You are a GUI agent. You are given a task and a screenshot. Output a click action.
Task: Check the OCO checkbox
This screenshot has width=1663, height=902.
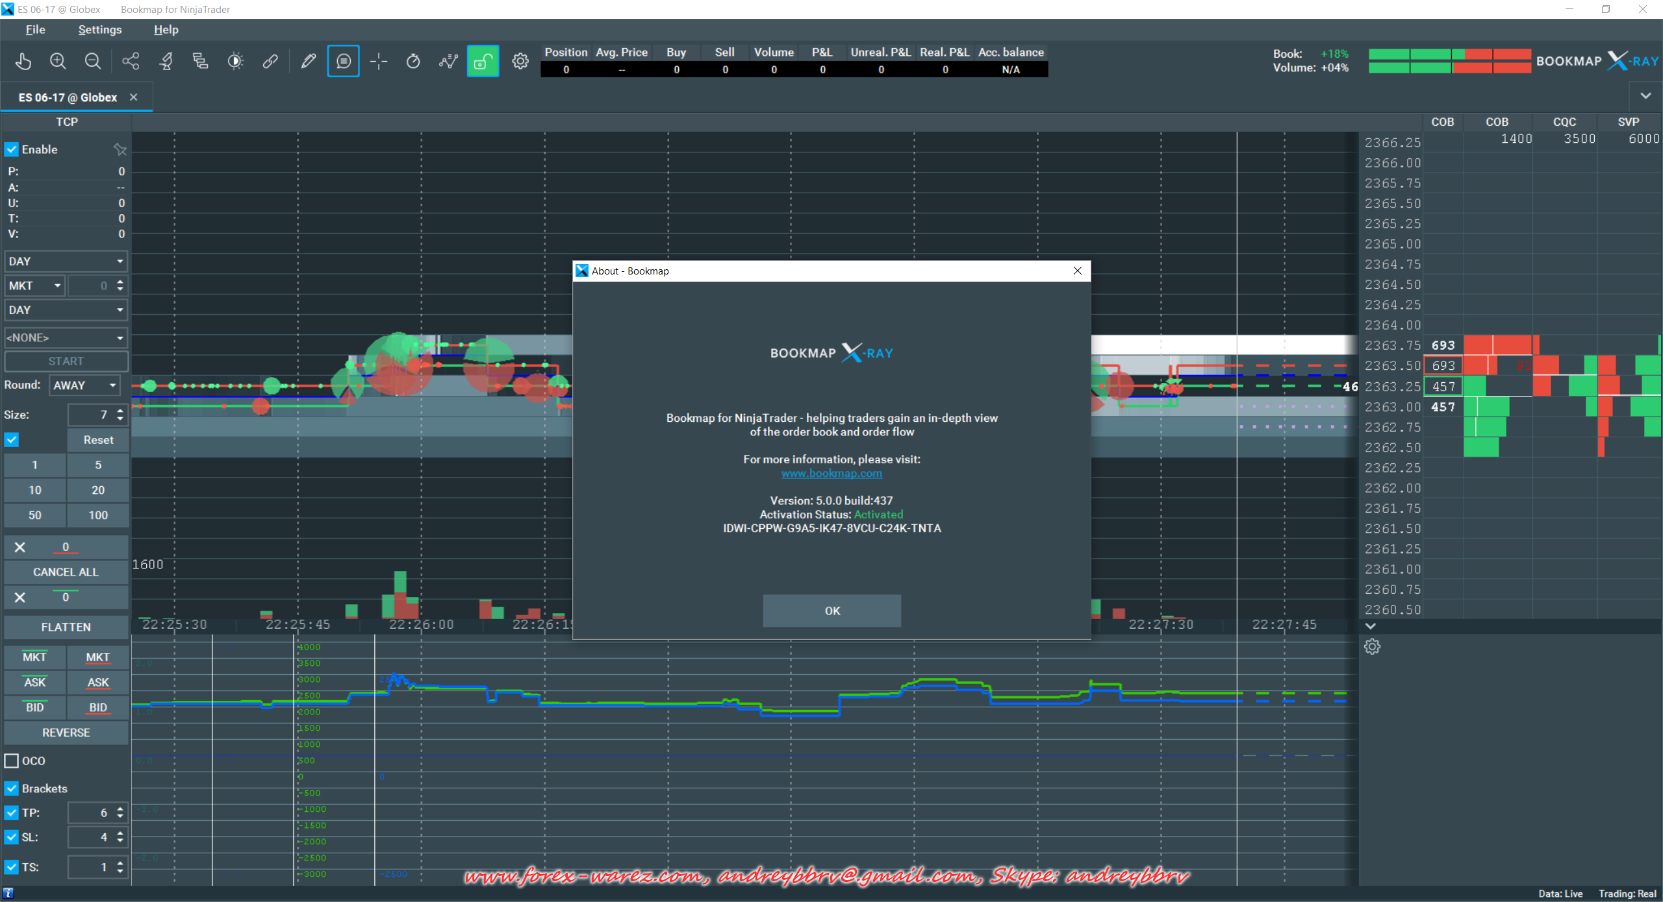12,761
